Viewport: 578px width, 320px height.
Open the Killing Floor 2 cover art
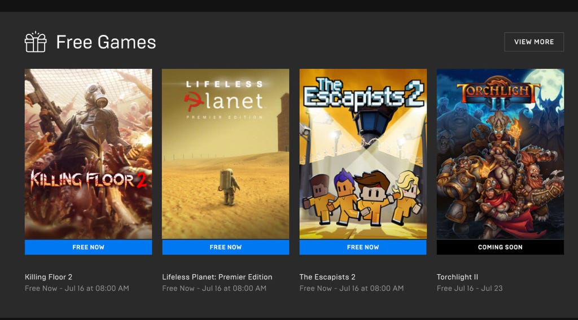click(88, 154)
